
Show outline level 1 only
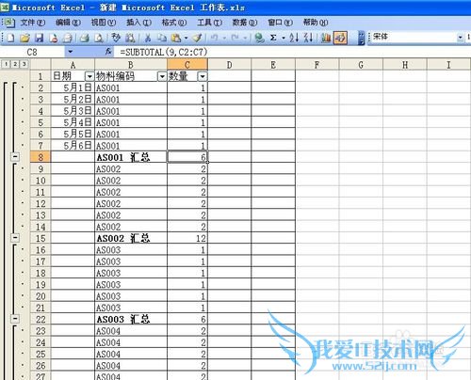click(6, 64)
